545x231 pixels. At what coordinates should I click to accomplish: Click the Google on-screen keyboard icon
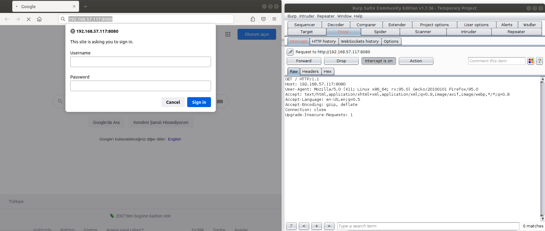220,101
